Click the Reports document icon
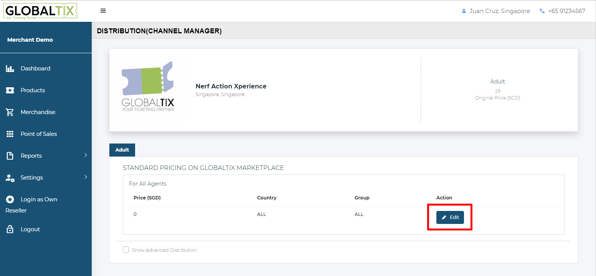Image resolution: width=596 pixels, height=276 pixels. [10, 156]
